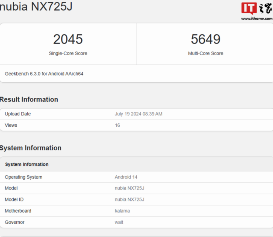Viewport: 273px width, 237px height.
Task: Click Geekbench 6.3.0 for Android AArch64 text
Action: pyautogui.click(x=44, y=74)
